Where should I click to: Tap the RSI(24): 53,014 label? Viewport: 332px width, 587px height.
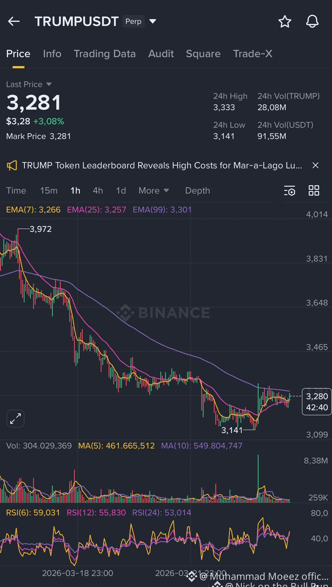click(x=162, y=513)
